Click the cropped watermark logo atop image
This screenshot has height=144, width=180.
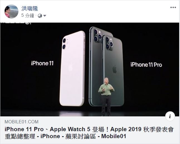[16, 23]
